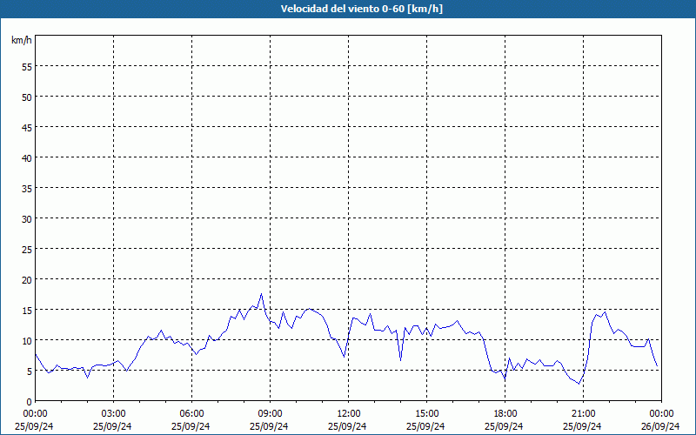Image resolution: width=696 pixels, height=435 pixels.
Task: Select the y-axis value '45'
Action: [27, 127]
